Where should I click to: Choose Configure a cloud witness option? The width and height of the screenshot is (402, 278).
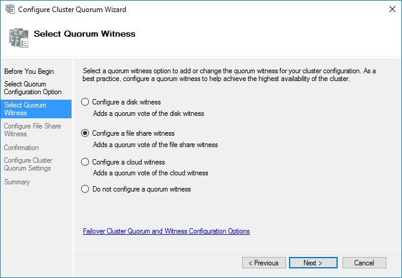(85, 162)
